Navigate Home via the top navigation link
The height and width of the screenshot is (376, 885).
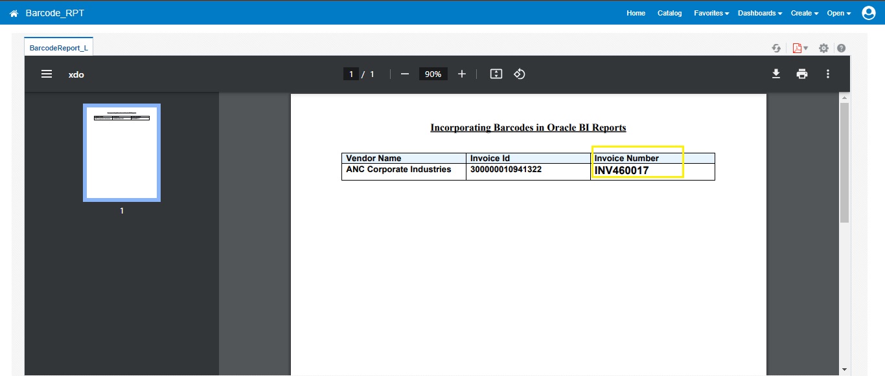coord(636,13)
